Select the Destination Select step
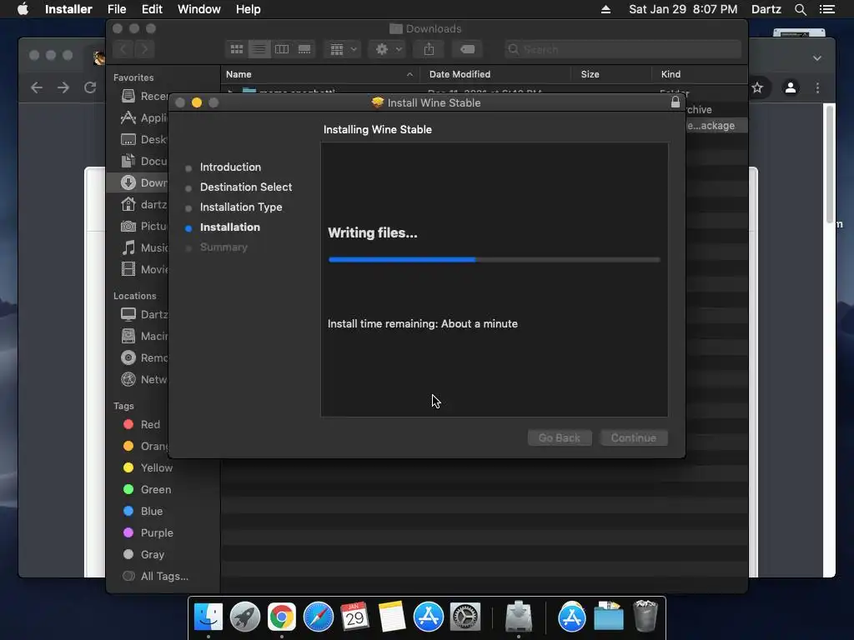854x640 pixels. tap(246, 187)
